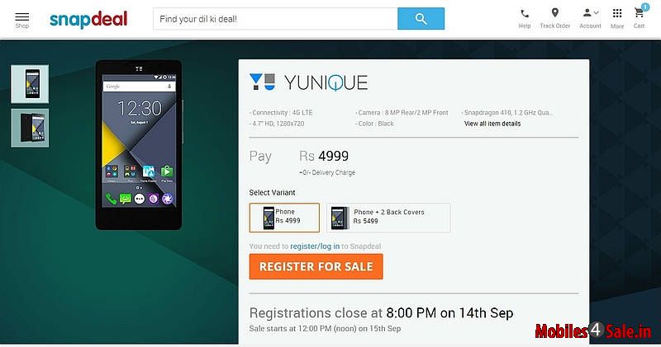Click into the Find your dil ki deal search box
Viewport: 661px width, 347px height.
pyautogui.click(x=275, y=18)
